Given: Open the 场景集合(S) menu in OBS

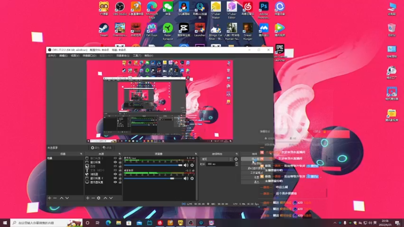Looking at the screenshot, I should 123,55.
